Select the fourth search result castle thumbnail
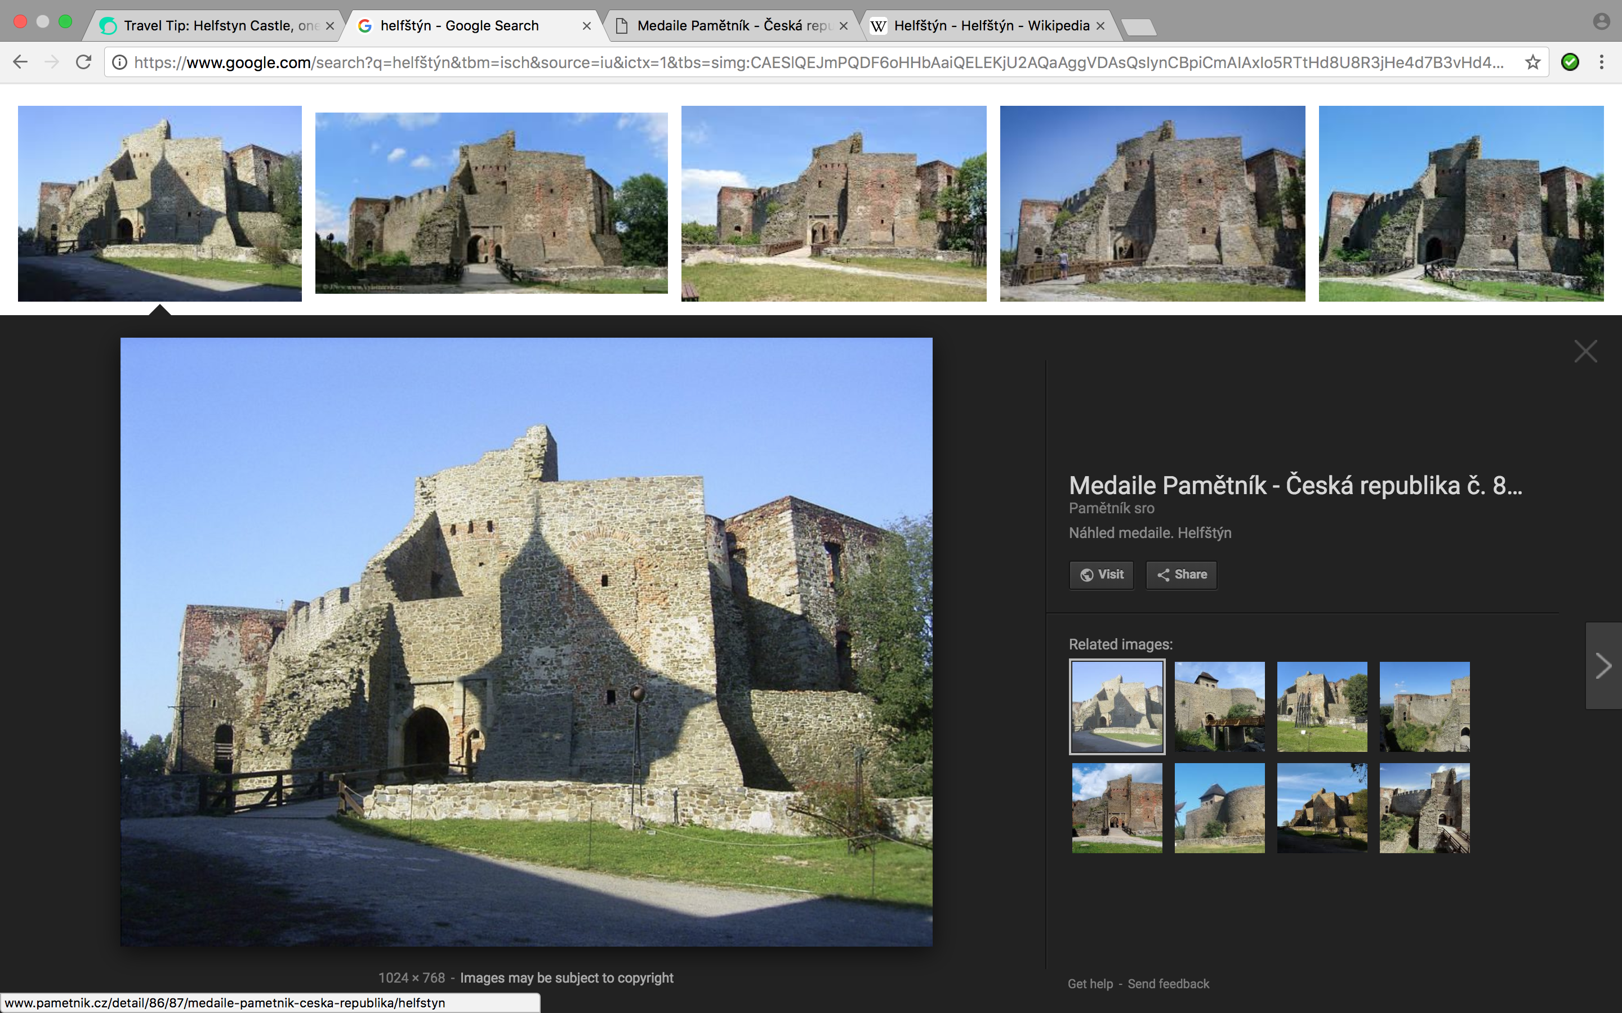 tap(1152, 204)
